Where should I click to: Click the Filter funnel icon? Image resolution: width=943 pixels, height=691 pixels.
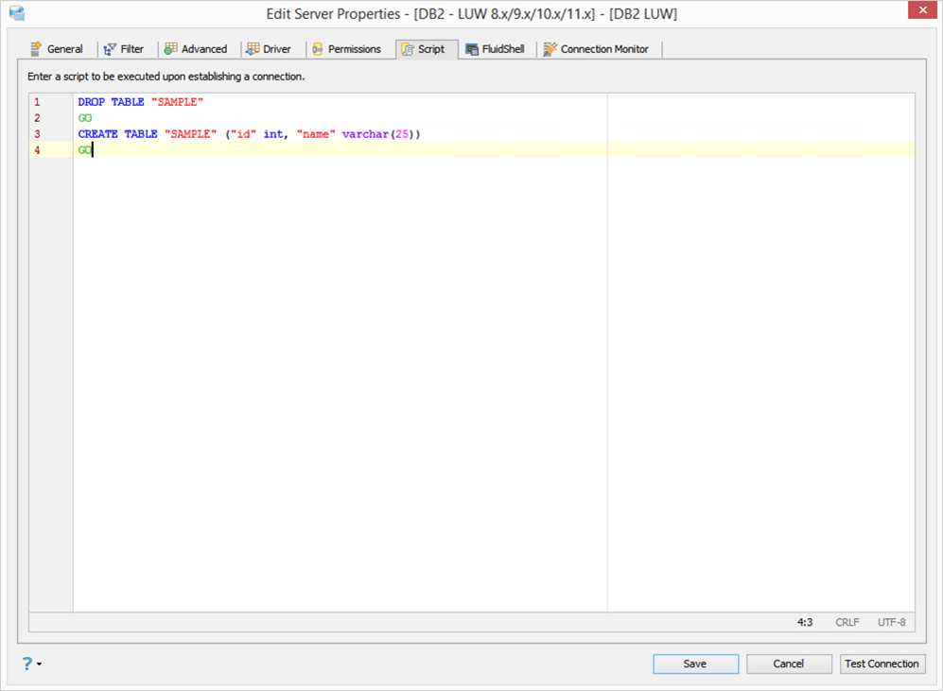(110, 49)
